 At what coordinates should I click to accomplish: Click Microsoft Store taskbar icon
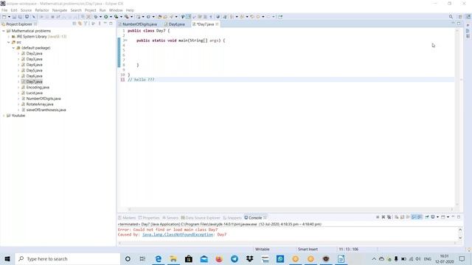[189, 258]
